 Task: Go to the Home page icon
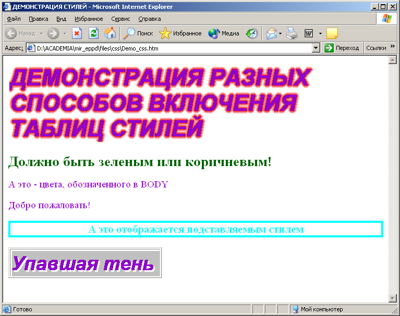[110, 33]
